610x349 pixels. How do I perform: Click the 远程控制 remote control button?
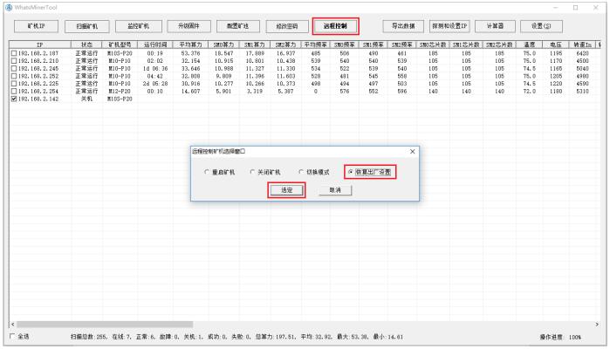tap(335, 26)
